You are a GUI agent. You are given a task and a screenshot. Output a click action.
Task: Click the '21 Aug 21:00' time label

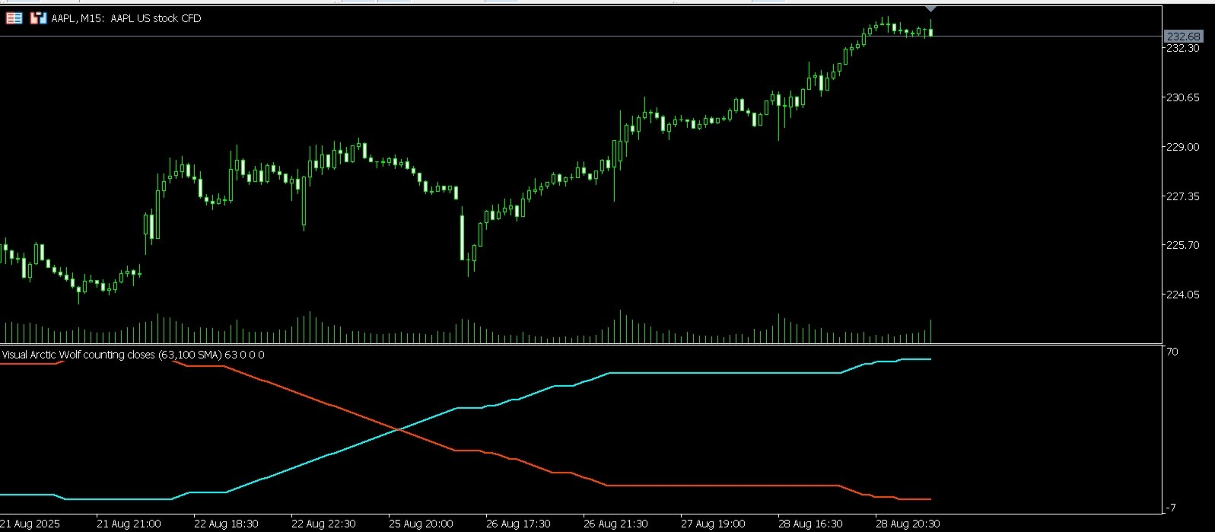tap(129, 524)
